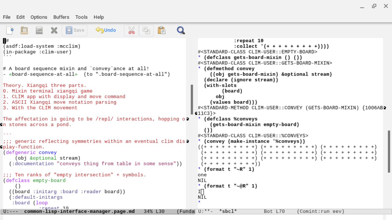The width and height of the screenshot is (392, 220).
Task: Open the File menu
Action: click(7, 17)
